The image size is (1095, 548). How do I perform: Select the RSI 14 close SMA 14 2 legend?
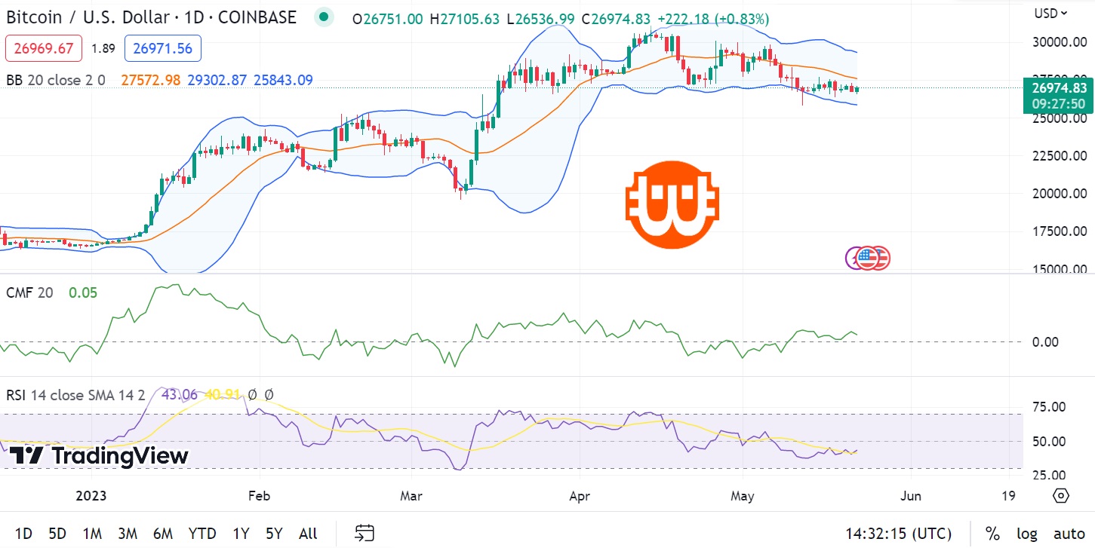pyautogui.click(x=75, y=394)
